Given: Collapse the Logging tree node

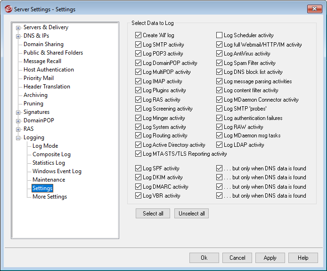Looking at the screenshot, I should (x=18, y=138).
